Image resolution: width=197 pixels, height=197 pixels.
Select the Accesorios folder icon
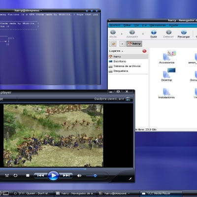(167, 57)
